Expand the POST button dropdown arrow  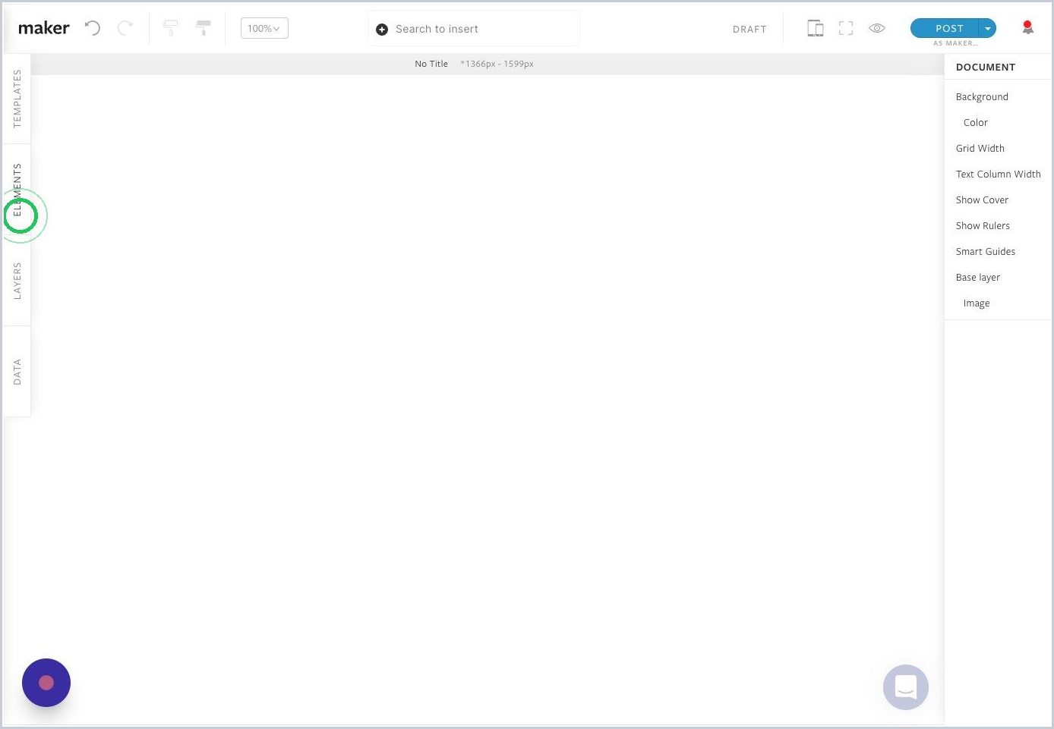(988, 28)
